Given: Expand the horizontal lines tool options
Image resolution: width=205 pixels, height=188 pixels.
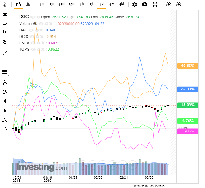Looking at the screenshot, I should (x=8, y=75).
